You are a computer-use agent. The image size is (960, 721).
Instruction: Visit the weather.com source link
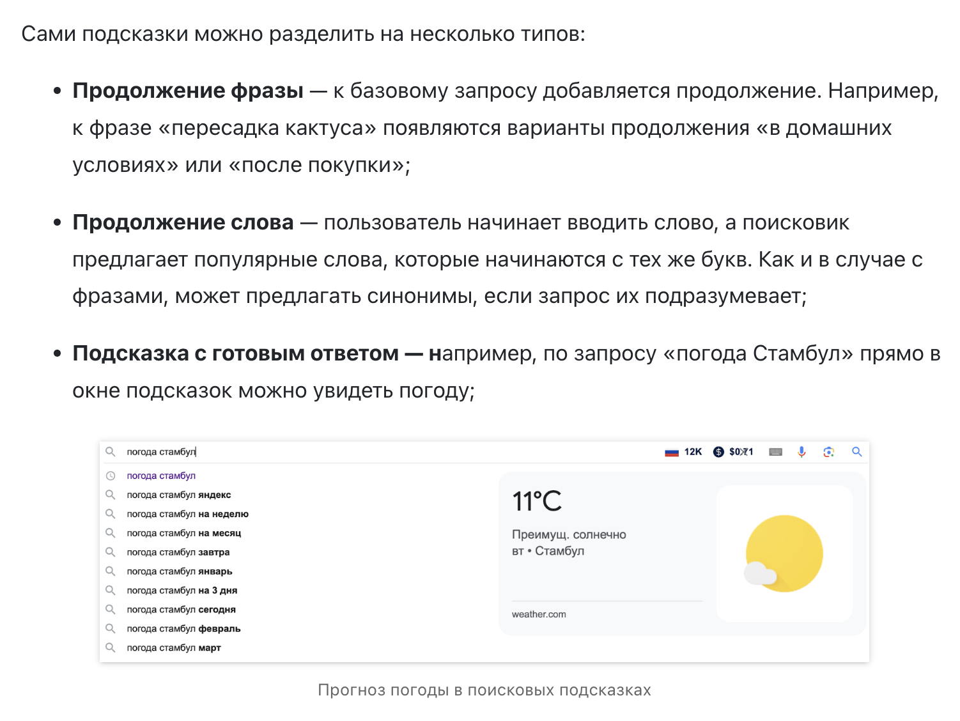pos(539,614)
